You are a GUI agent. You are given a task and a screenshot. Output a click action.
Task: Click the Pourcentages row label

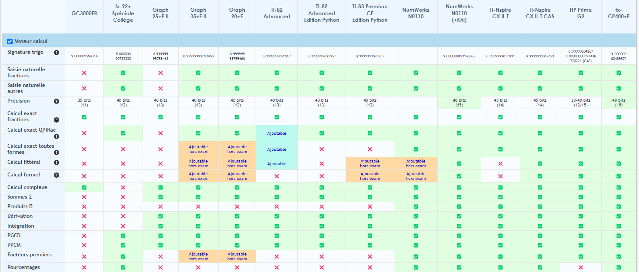(x=23, y=267)
